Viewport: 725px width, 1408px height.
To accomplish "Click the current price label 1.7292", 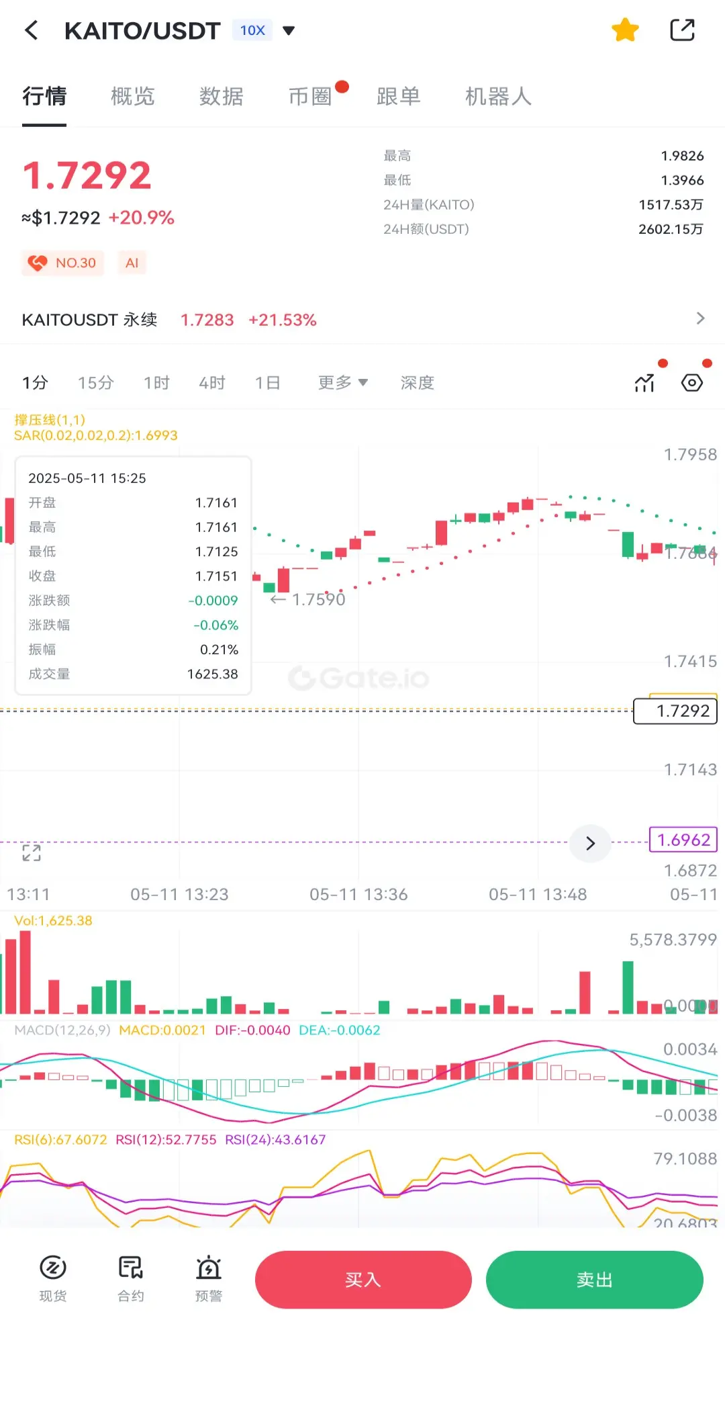I will (675, 711).
